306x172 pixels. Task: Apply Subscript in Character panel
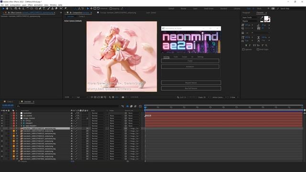[x=266, y=45]
